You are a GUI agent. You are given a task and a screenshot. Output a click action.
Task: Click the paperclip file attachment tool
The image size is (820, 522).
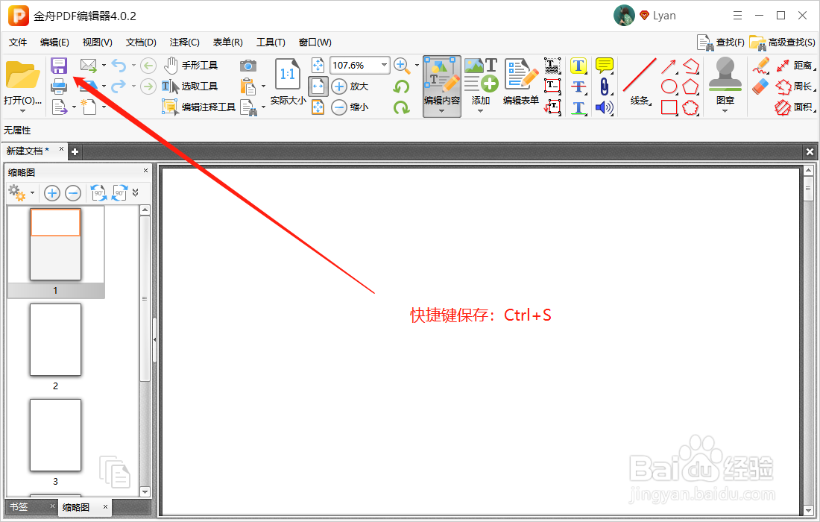604,87
